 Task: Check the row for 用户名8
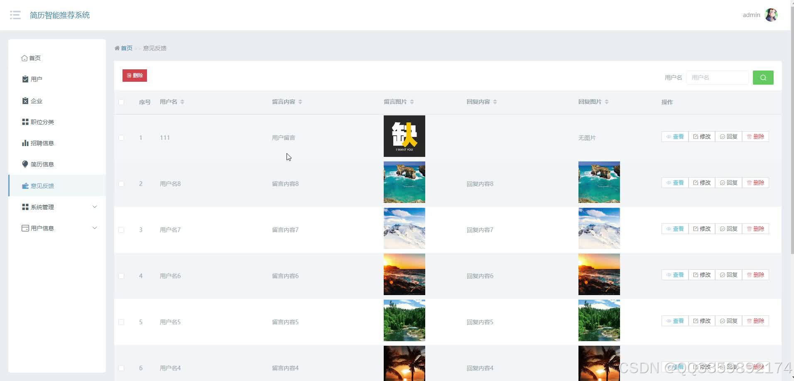click(x=121, y=184)
